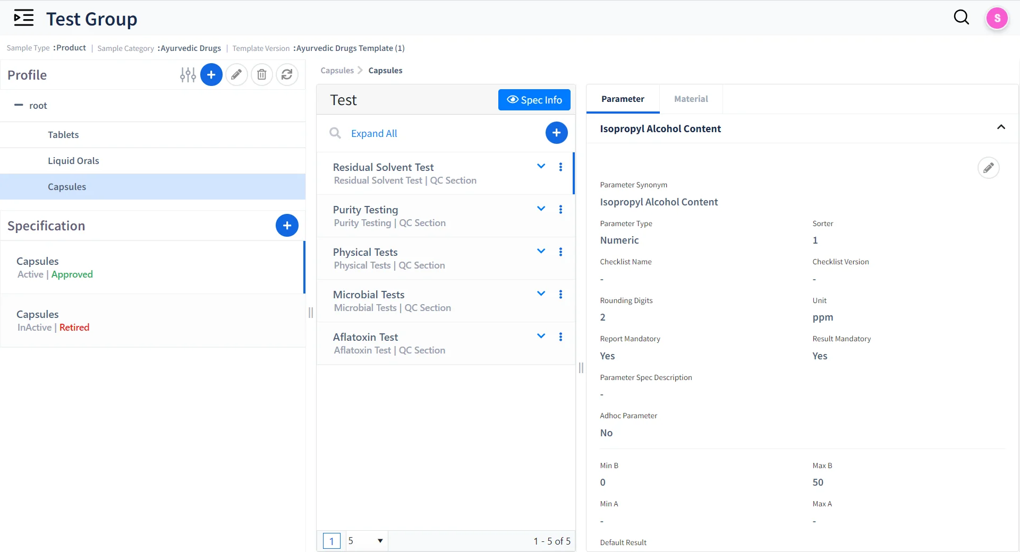Select Capsules in the profile tree
The image size is (1020, 552).
(x=153, y=187)
